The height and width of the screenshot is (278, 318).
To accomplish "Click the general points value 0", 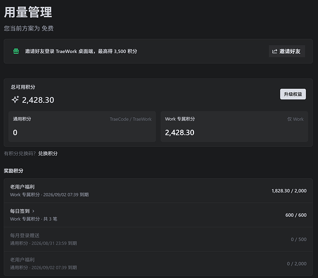I will coord(15,132).
